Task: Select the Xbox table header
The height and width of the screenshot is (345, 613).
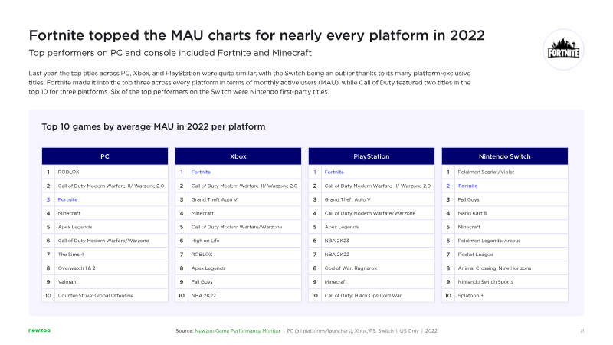Action: (x=238, y=156)
